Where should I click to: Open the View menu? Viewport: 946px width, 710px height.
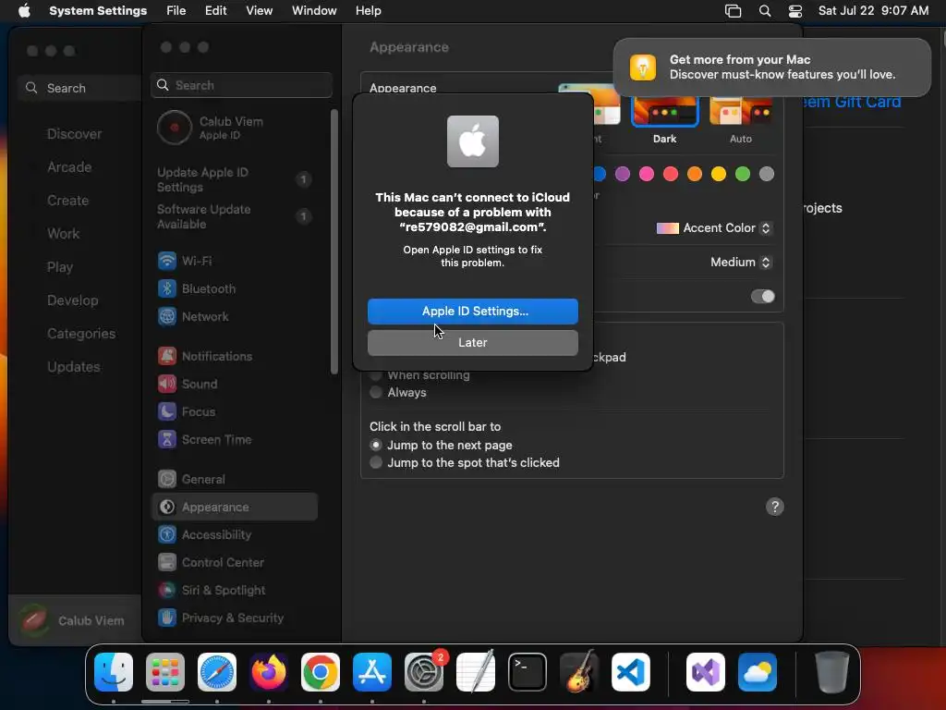pyautogui.click(x=259, y=11)
